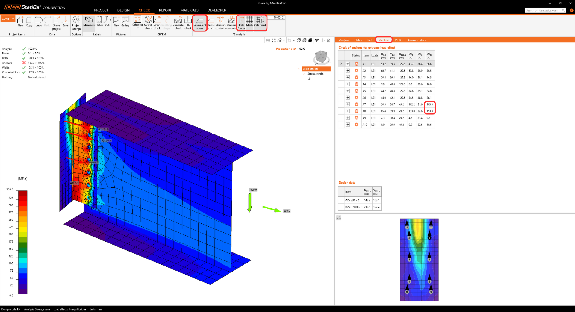The width and height of the screenshot is (575, 312).
Task: Click the concrete stress thumbnail picture
Action: [419, 260]
